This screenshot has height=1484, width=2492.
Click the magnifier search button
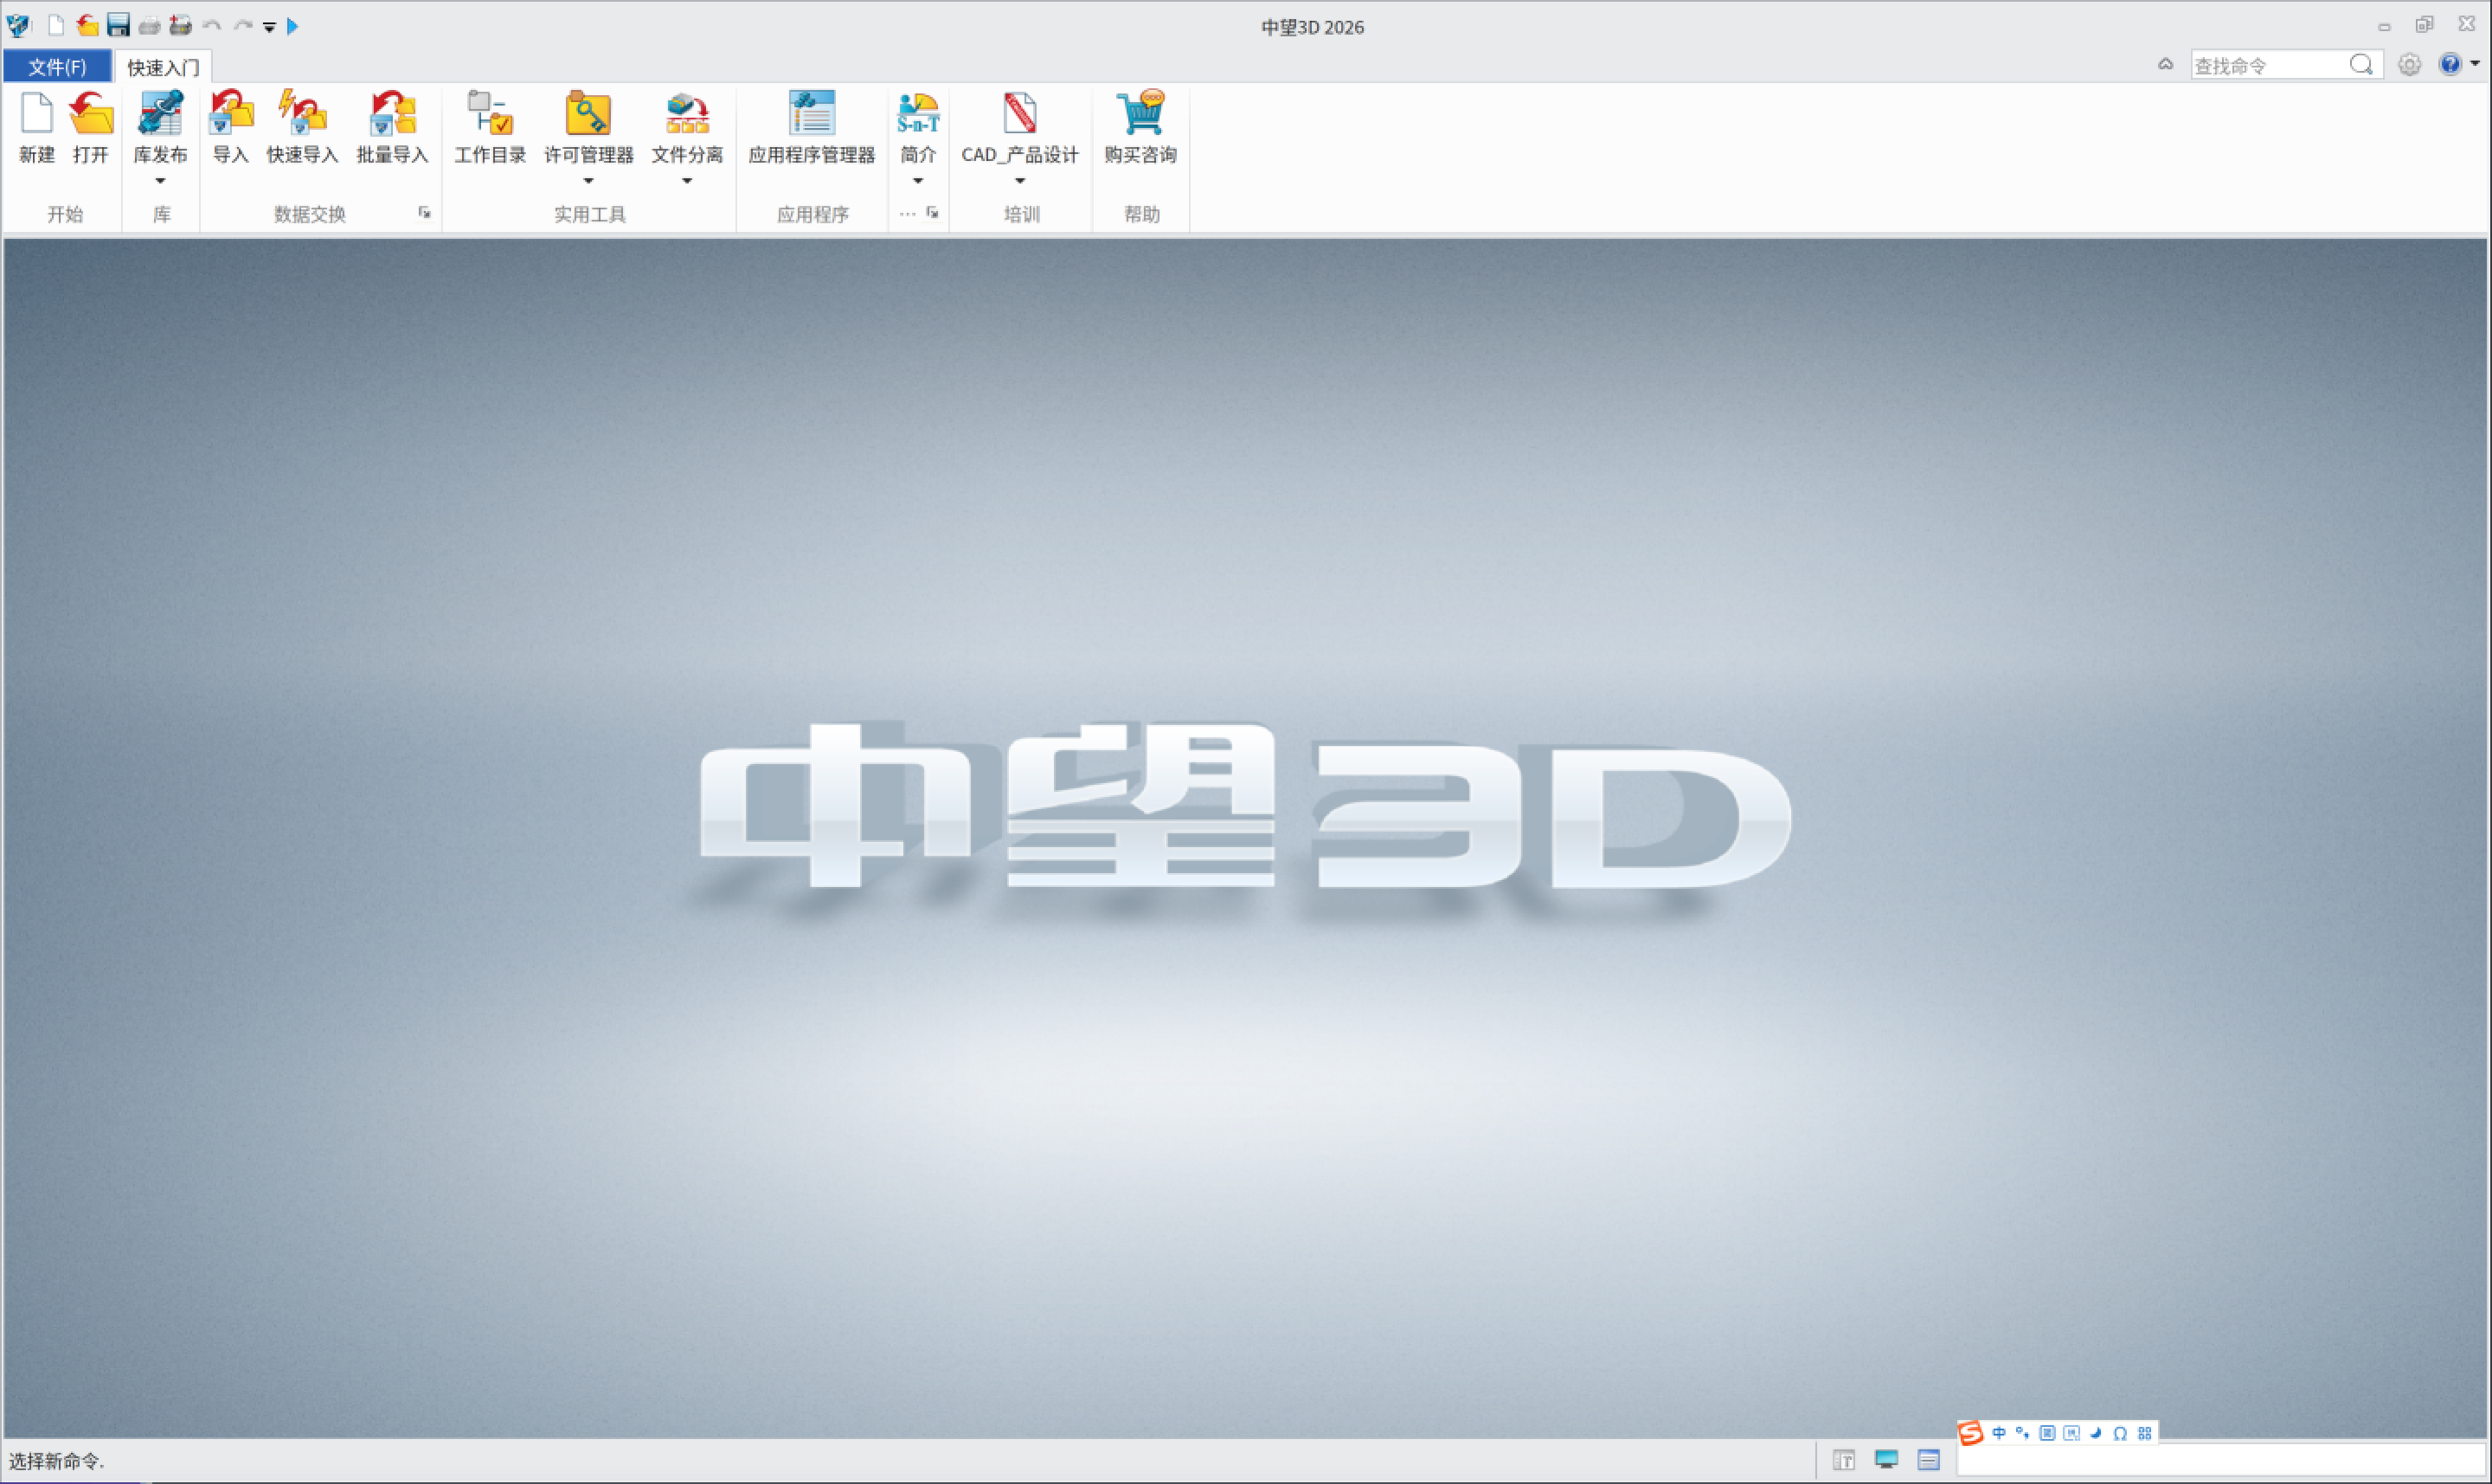click(2361, 65)
